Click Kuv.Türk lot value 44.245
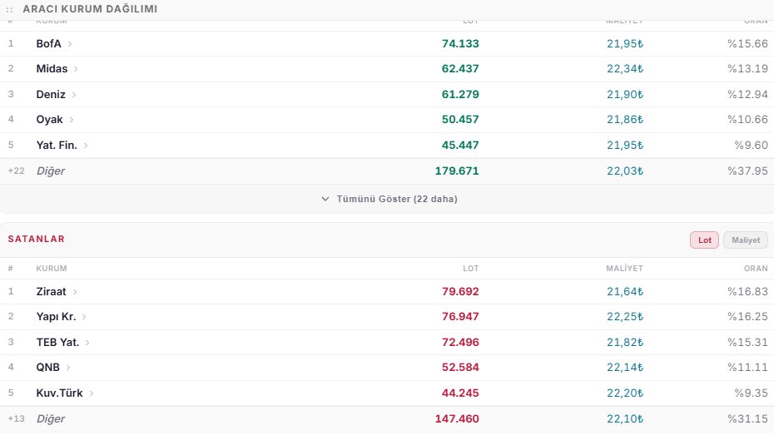Image resolution: width=774 pixels, height=440 pixels. click(460, 393)
